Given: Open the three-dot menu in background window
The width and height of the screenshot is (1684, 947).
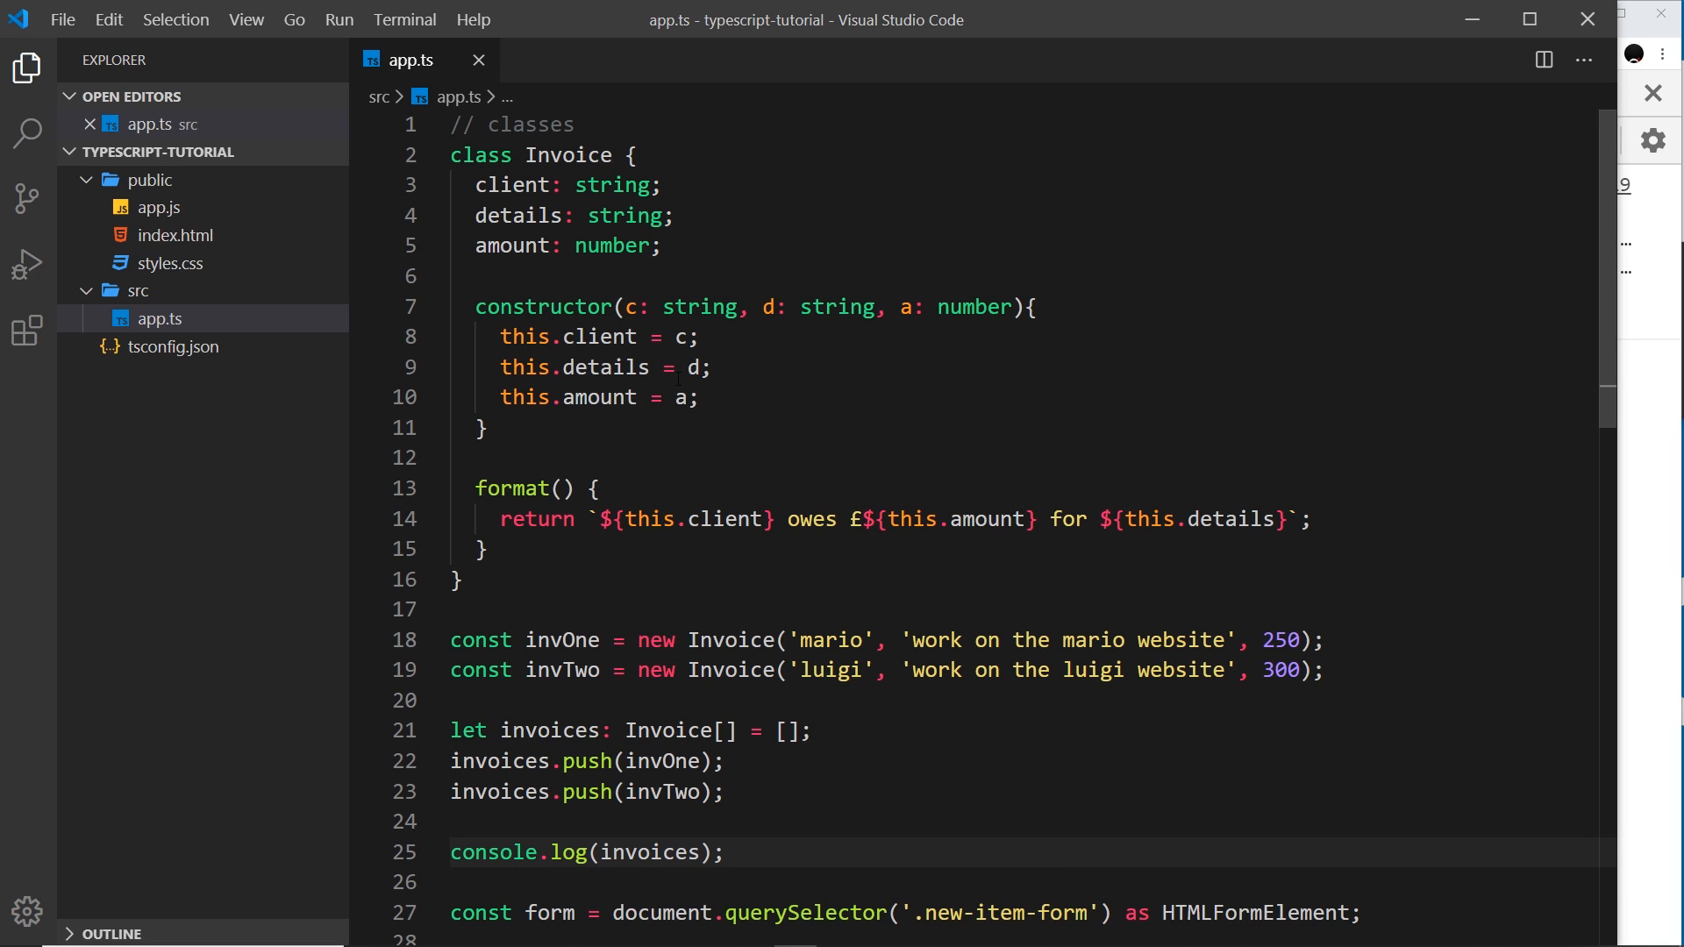Looking at the screenshot, I should point(1663,54).
